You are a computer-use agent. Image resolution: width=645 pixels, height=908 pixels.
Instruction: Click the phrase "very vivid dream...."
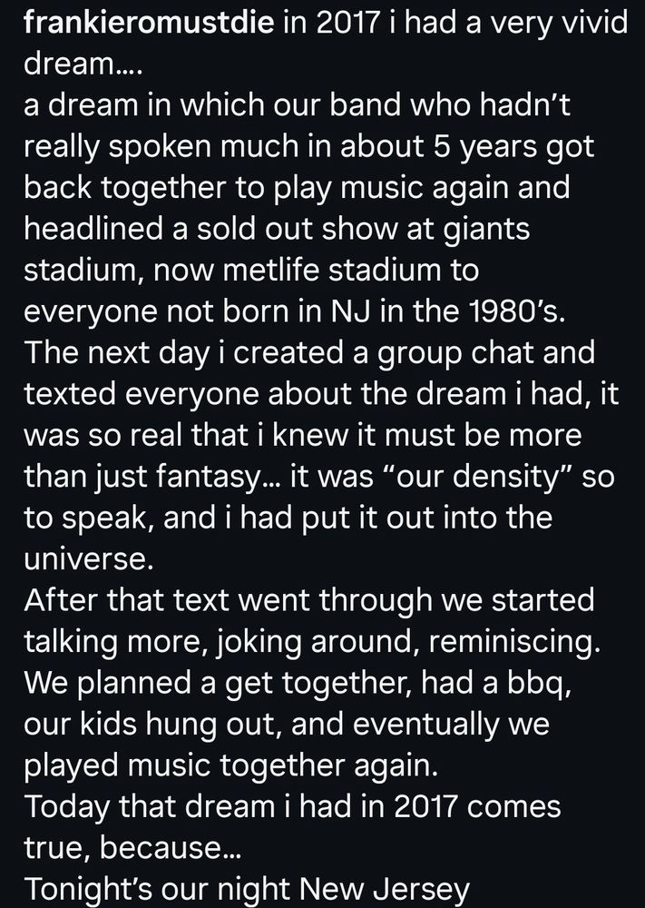[326, 44]
